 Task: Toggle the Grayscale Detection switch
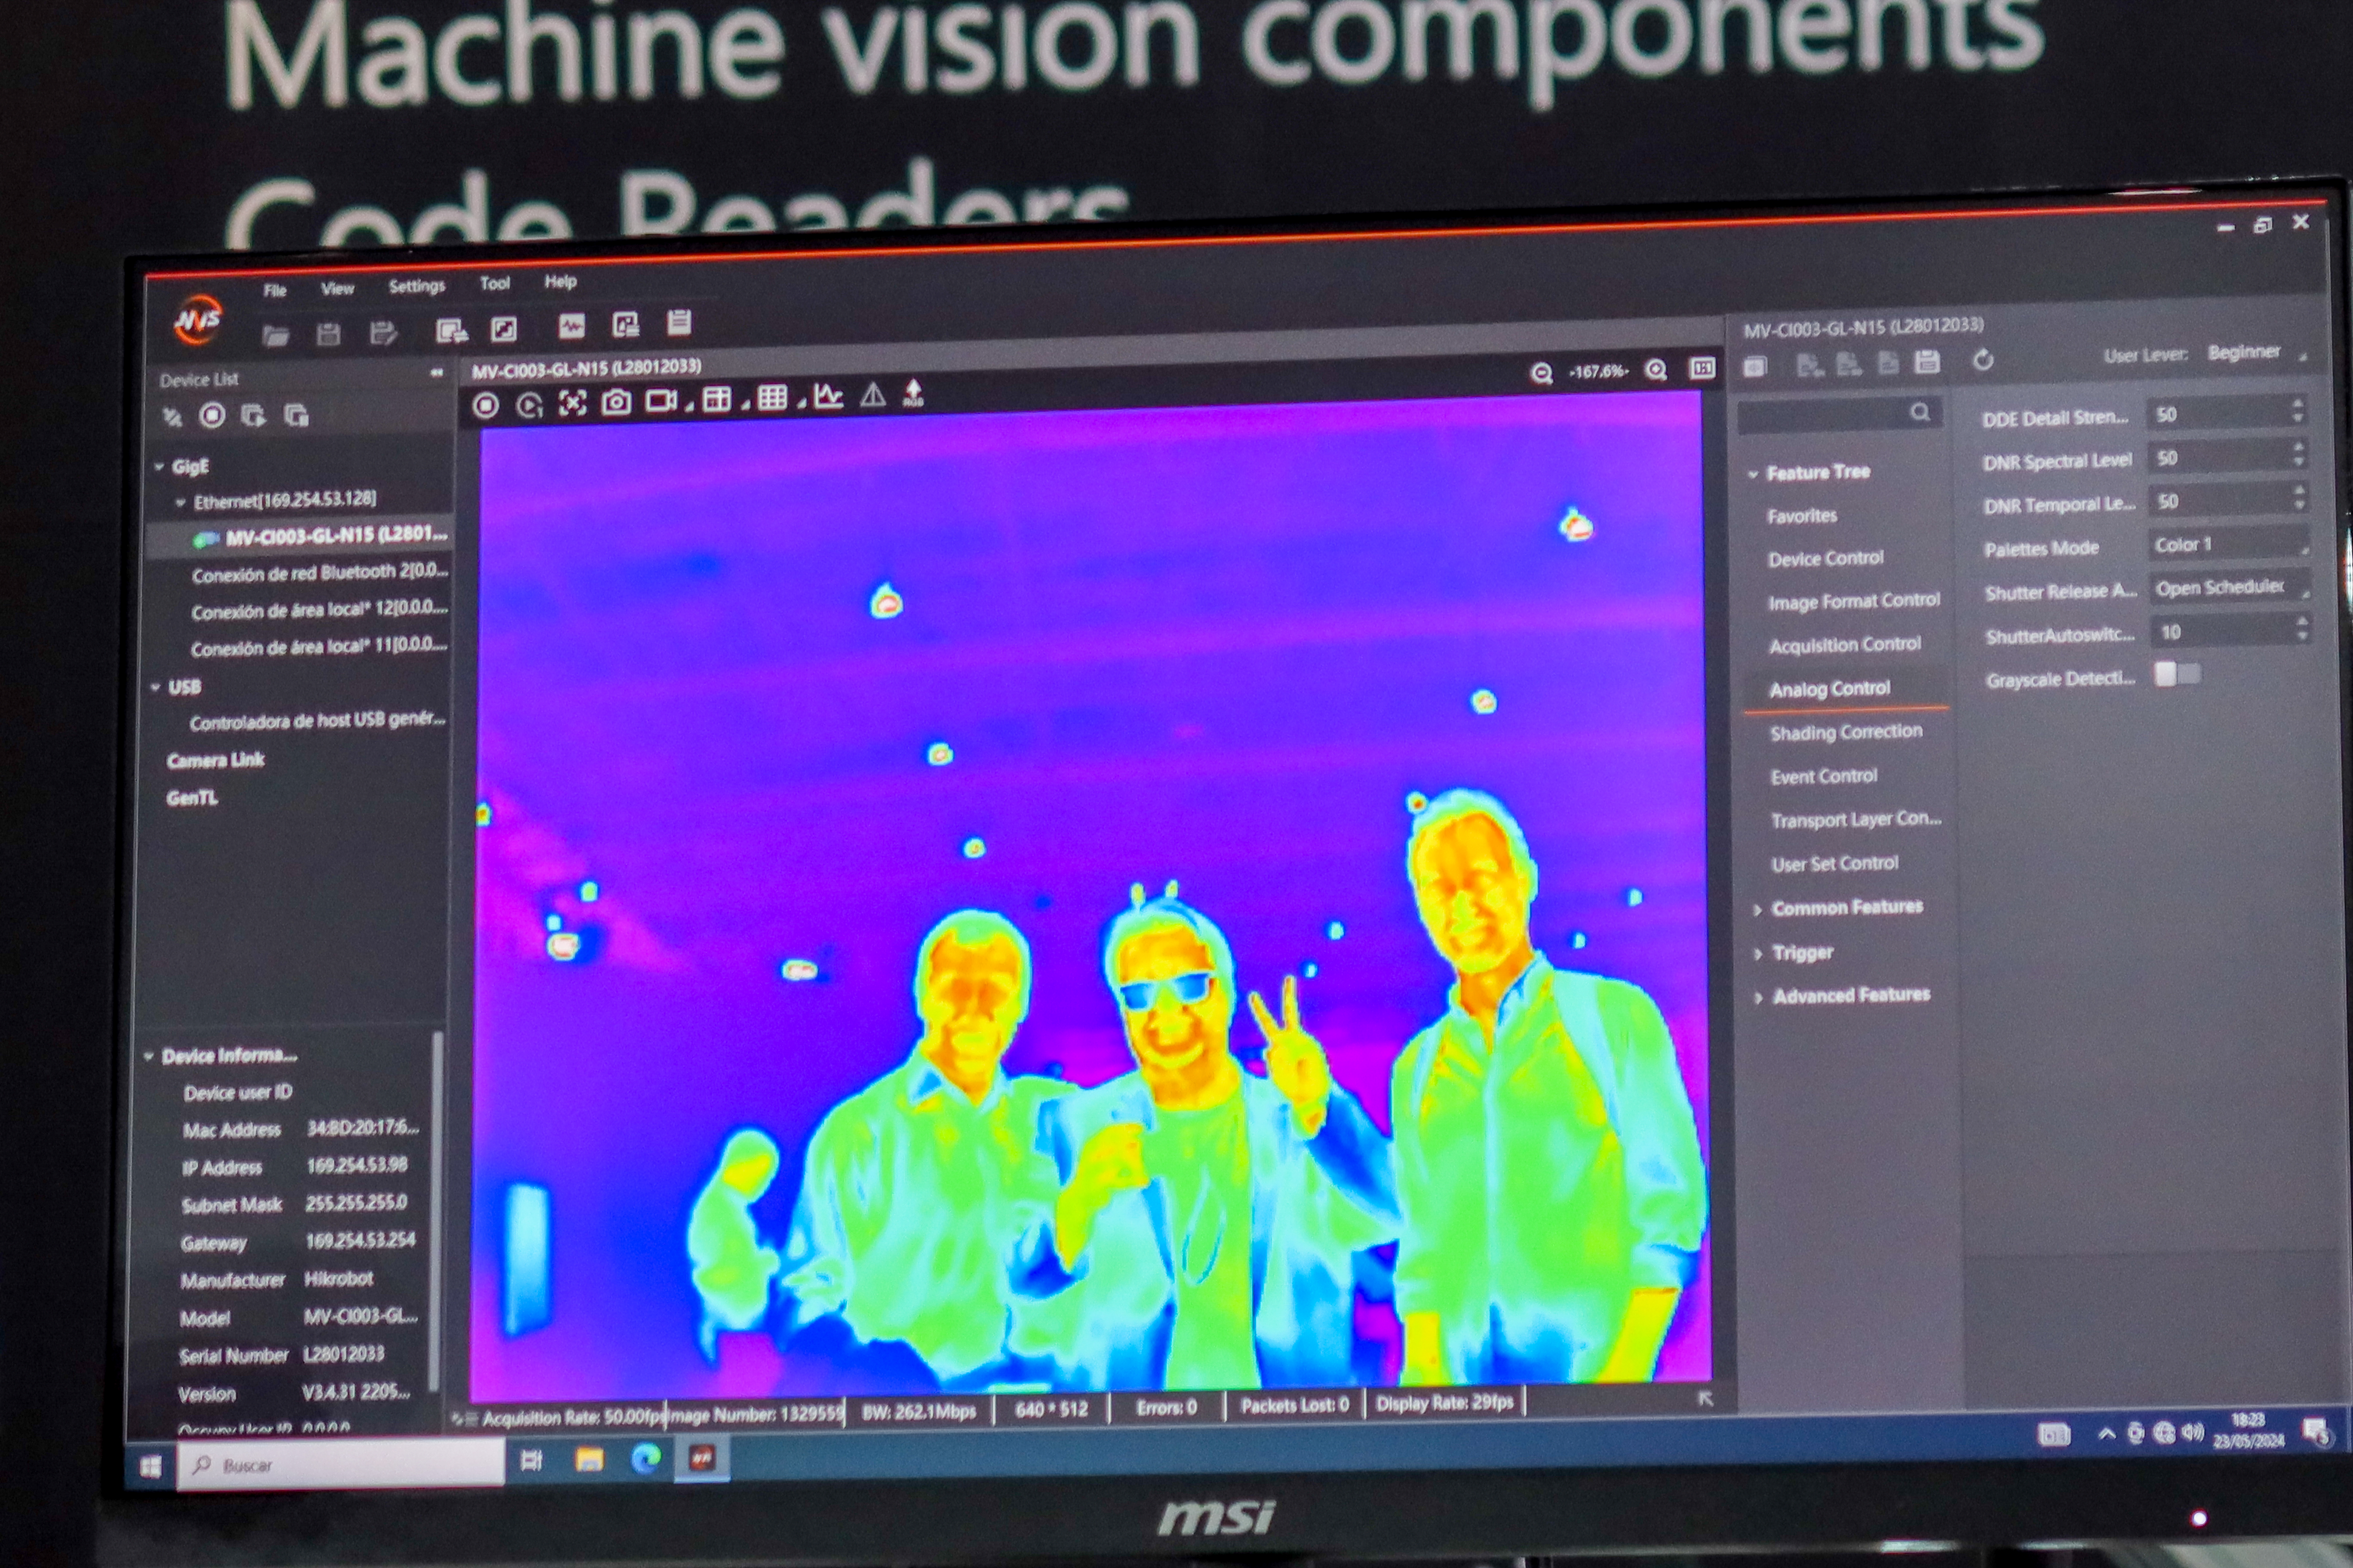[2177, 674]
